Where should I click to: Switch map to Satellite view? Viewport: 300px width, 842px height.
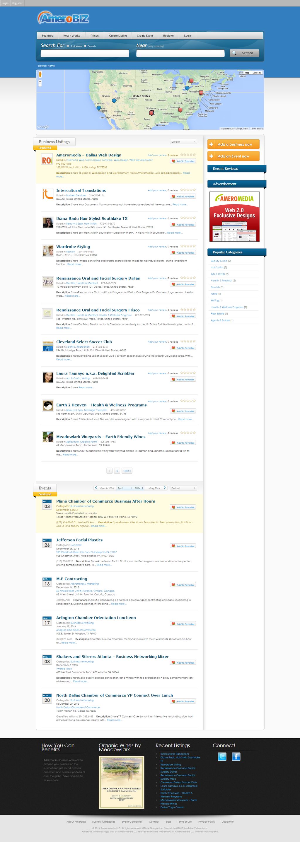257,73
